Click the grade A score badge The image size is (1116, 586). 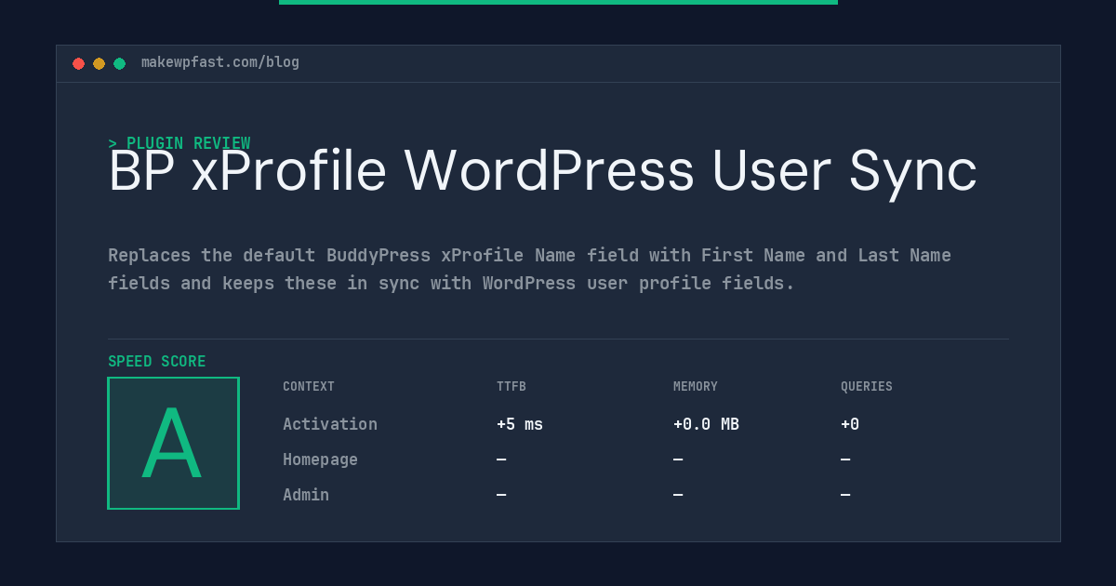(x=173, y=443)
